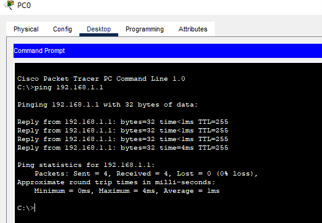Open the Programming tab

pos(145,29)
